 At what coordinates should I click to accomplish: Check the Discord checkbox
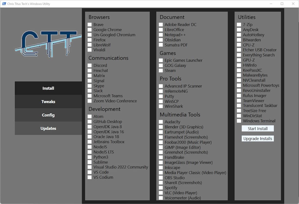click(90, 65)
